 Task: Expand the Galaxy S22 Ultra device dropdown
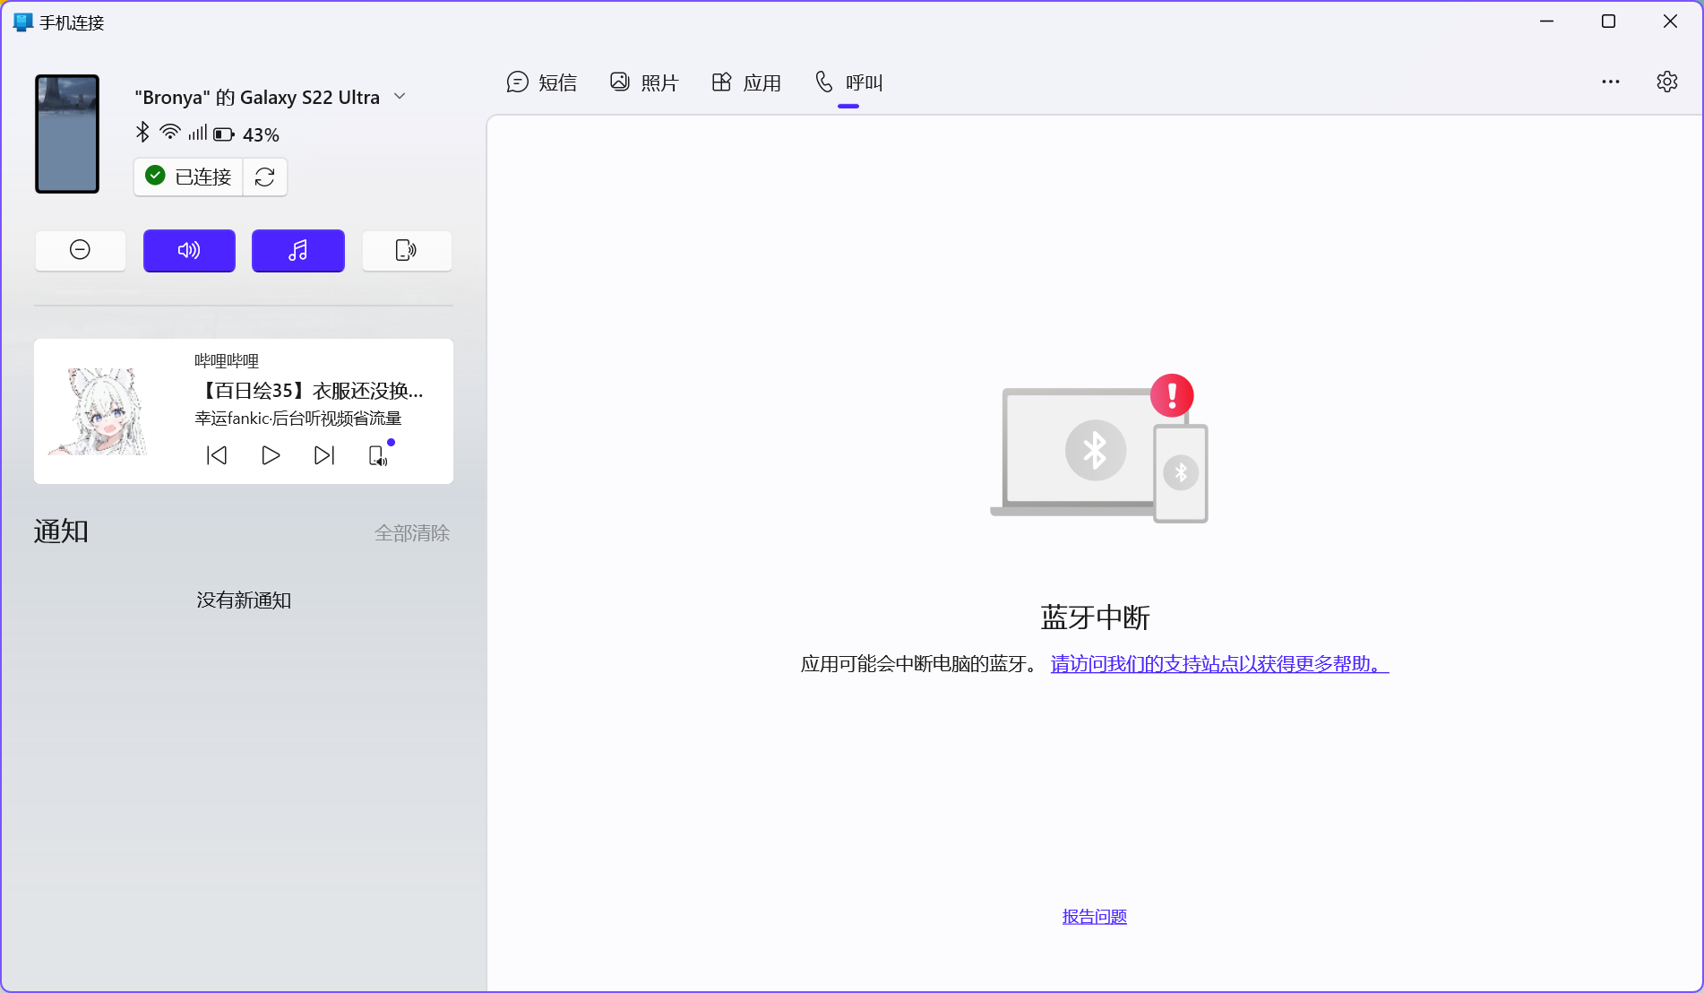[x=400, y=96]
